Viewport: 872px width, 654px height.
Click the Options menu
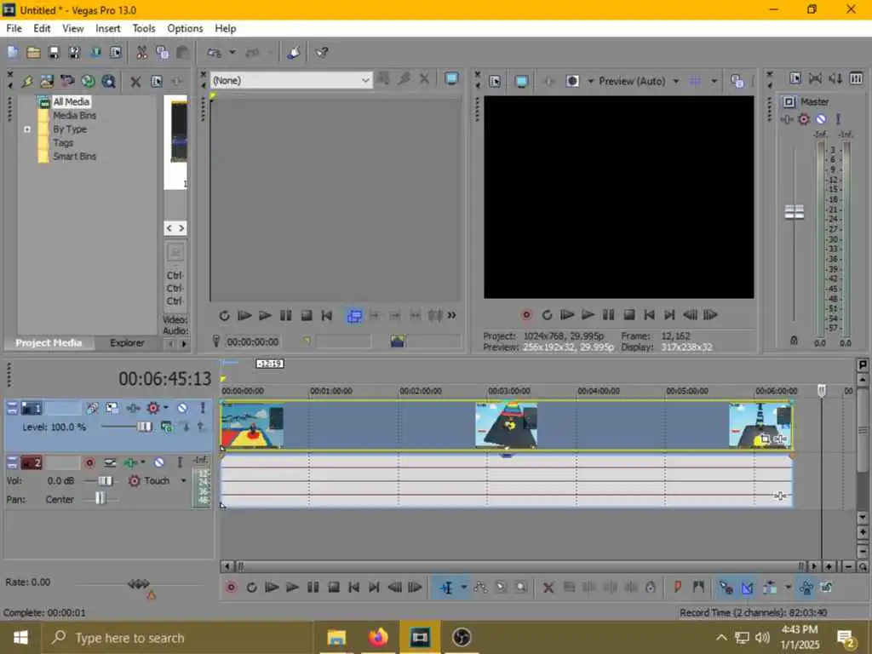[x=185, y=28]
